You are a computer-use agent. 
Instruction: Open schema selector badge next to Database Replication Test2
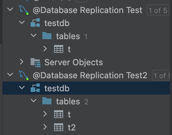point(161,75)
